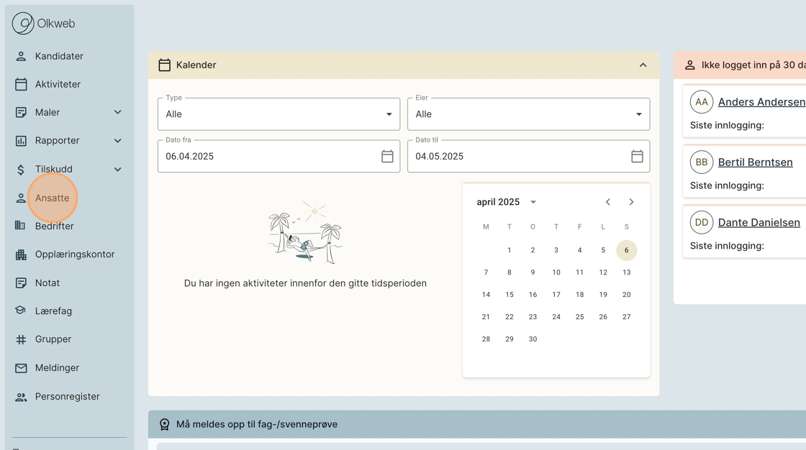Open Bertil Berntsen's profile link

pyautogui.click(x=755, y=162)
